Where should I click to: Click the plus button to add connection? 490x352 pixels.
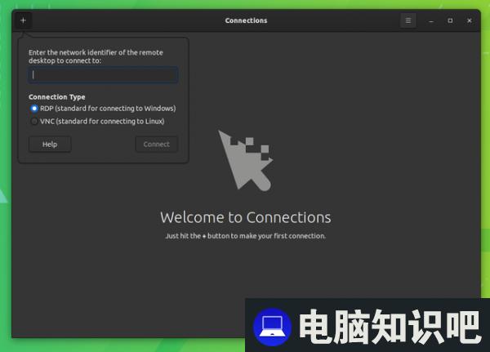pyautogui.click(x=23, y=20)
